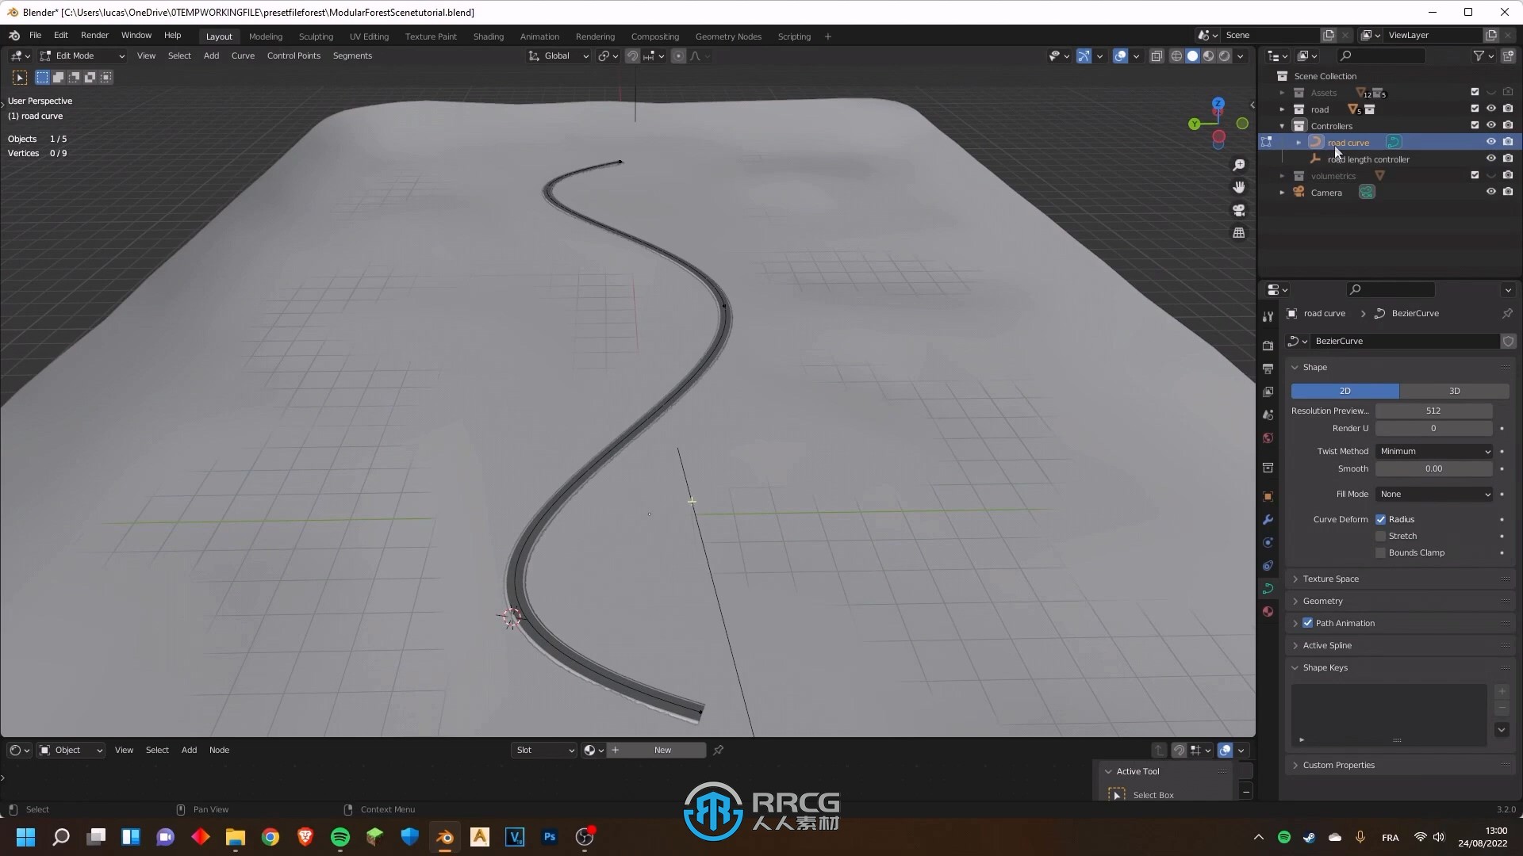
Task: Switch curve shape to 3D
Action: point(1454,390)
